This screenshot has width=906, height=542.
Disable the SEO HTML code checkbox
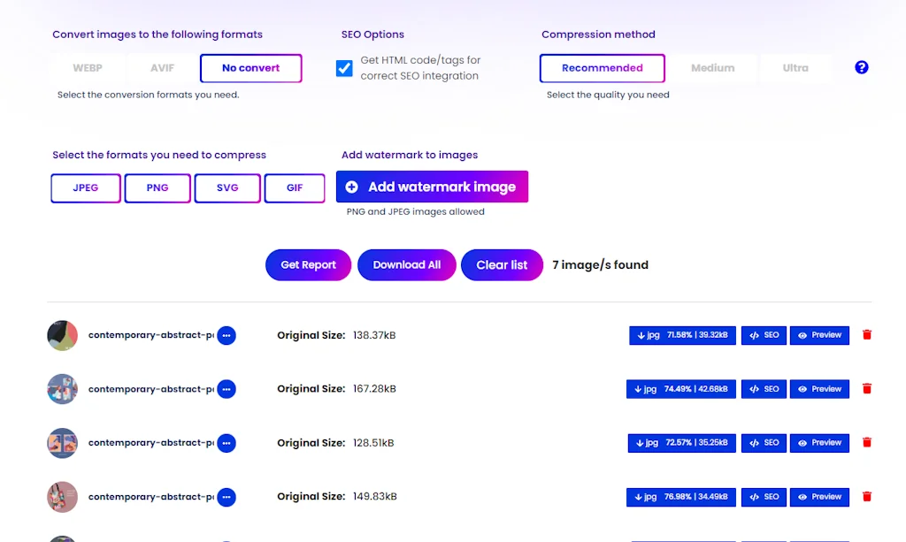click(x=344, y=67)
